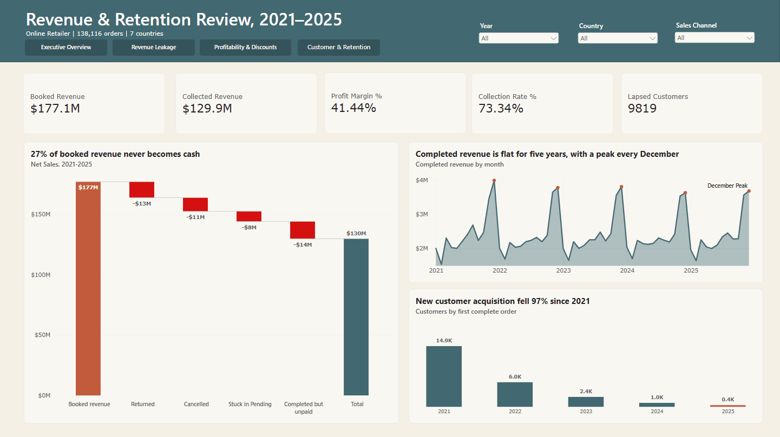Click the Completed but unpaid bar
This screenshot has width=780, height=437.
pos(303,230)
